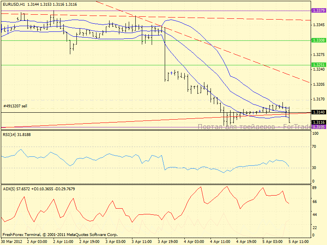Select the 30 Mar 2012 date label

12,242
